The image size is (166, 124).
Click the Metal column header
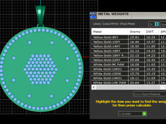(110, 32)
